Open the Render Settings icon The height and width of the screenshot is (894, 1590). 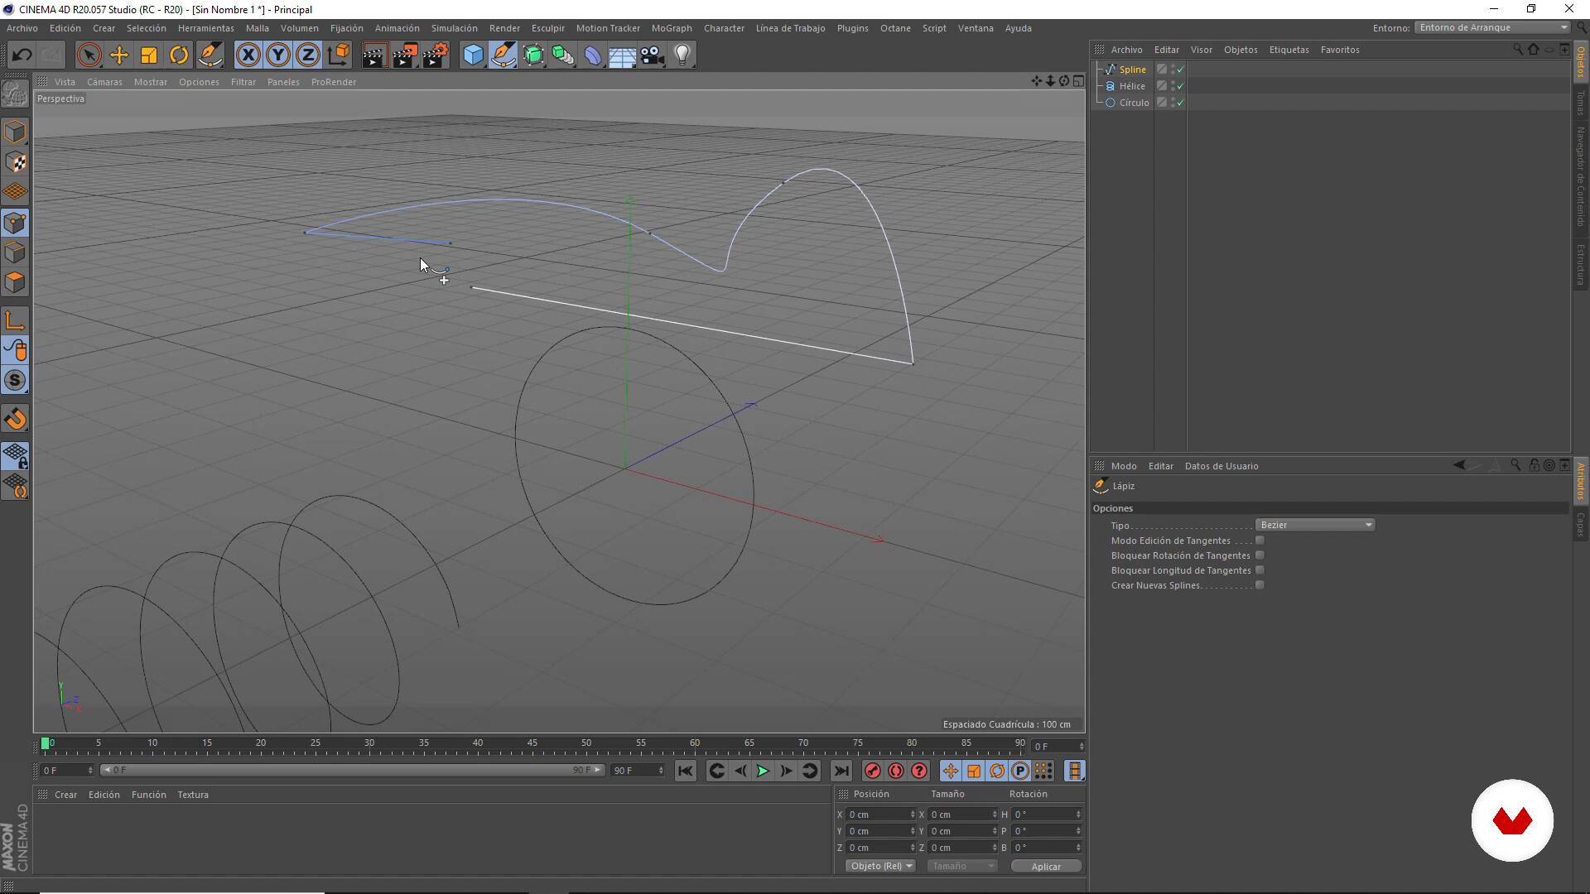pyautogui.click(x=435, y=55)
